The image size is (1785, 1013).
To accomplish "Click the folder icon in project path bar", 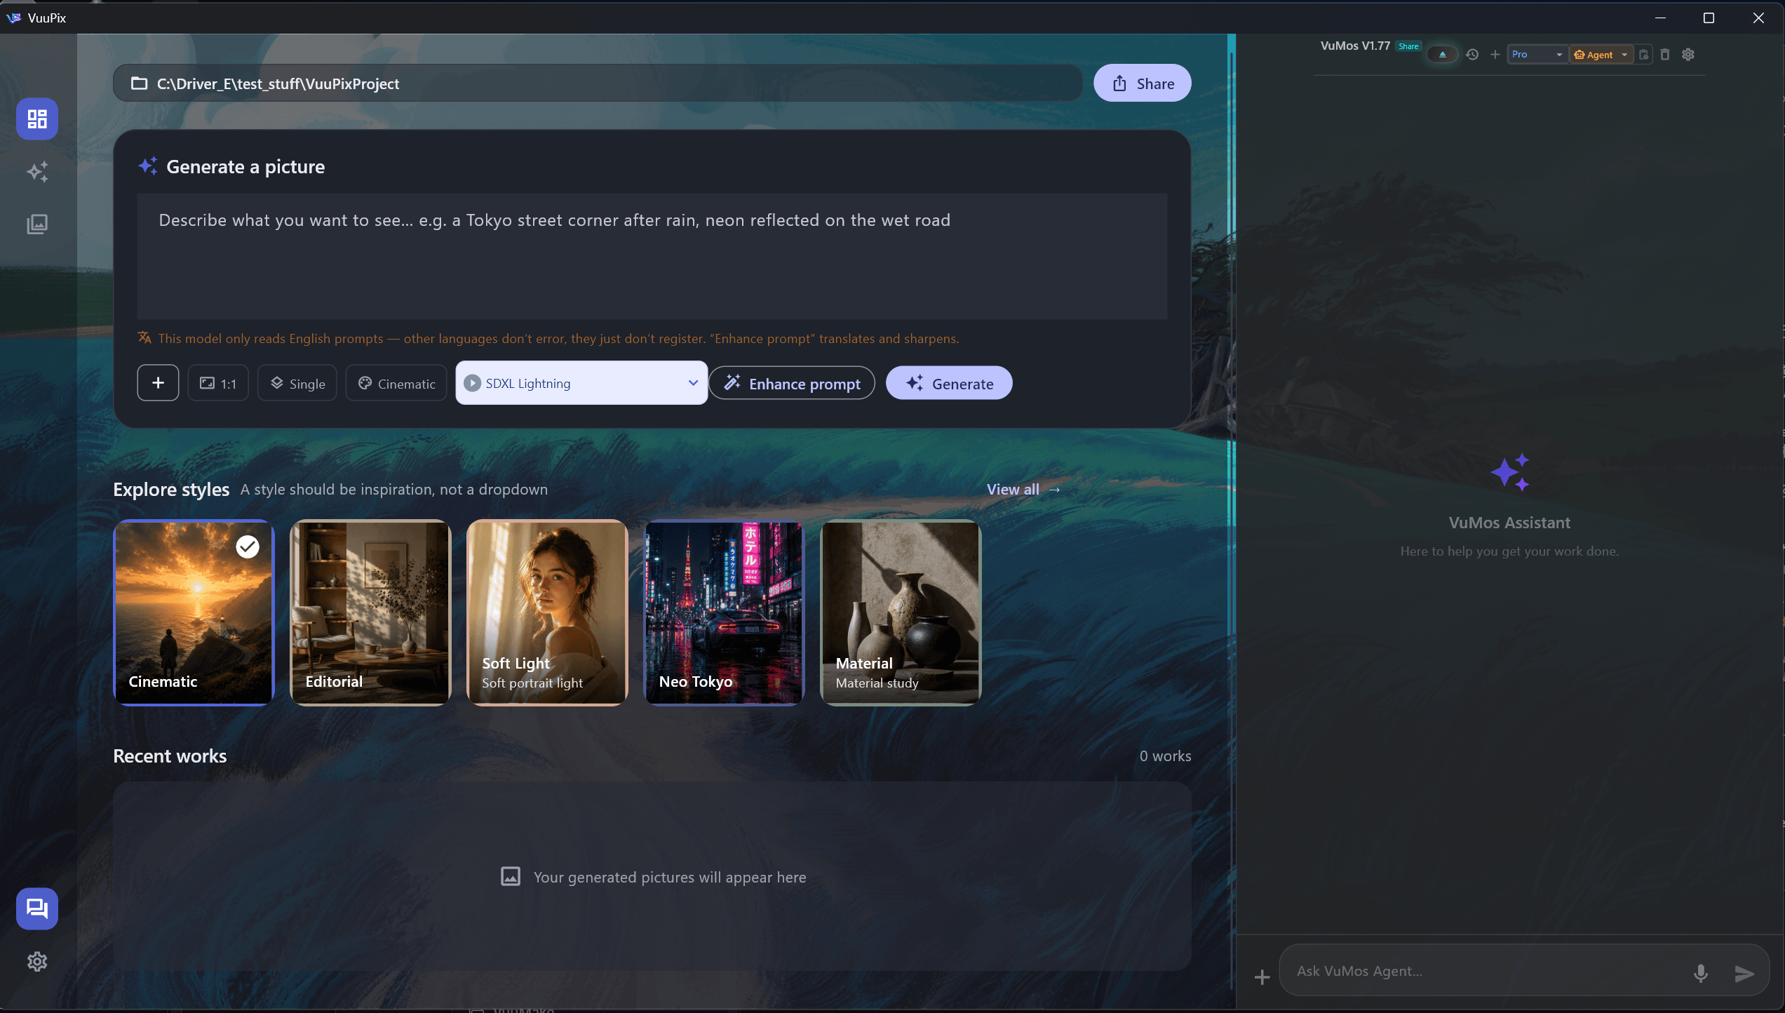I will (x=140, y=83).
